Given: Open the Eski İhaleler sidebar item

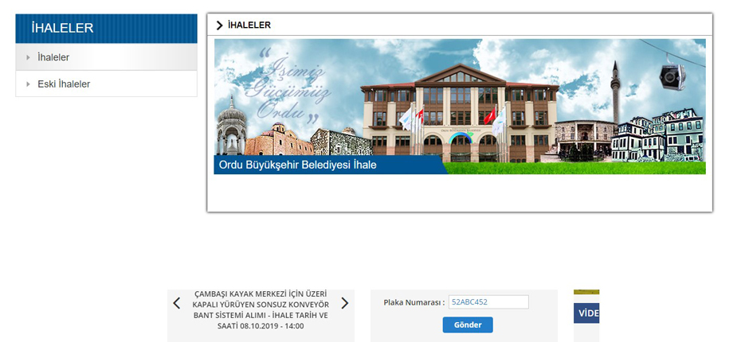Looking at the screenshot, I should point(106,84).
